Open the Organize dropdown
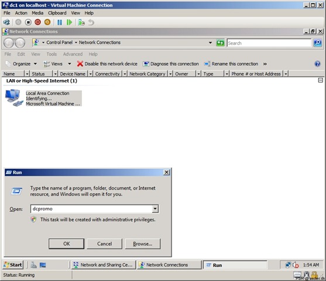The height and width of the screenshot is (281, 326). [22, 64]
